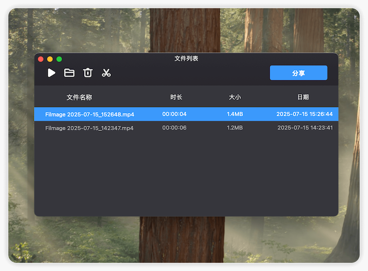Delete file using the trash icon
Screen dimensions: 368x271
(88, 73)
